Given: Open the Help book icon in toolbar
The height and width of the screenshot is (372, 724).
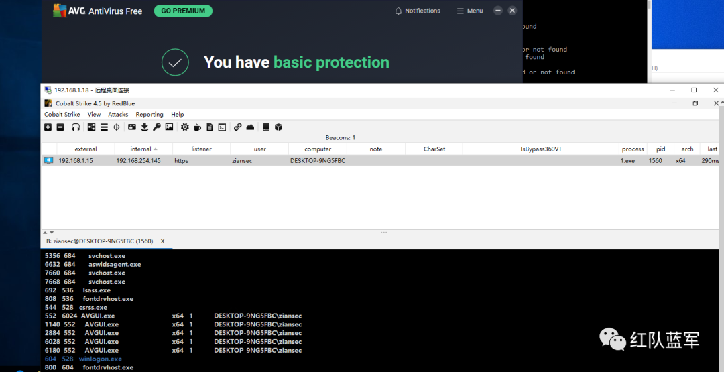Looking at the screenshot, I should click(x=266, y=127).
